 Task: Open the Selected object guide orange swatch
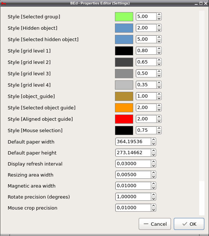(124, 108)
